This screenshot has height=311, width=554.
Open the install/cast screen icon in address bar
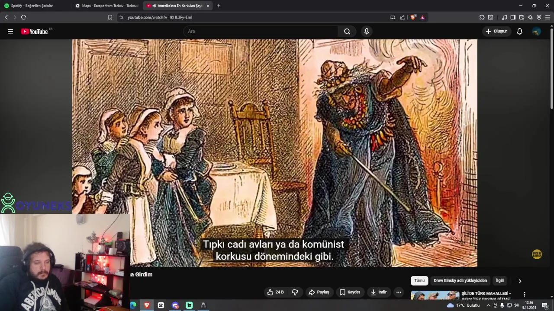pos(393,17)
